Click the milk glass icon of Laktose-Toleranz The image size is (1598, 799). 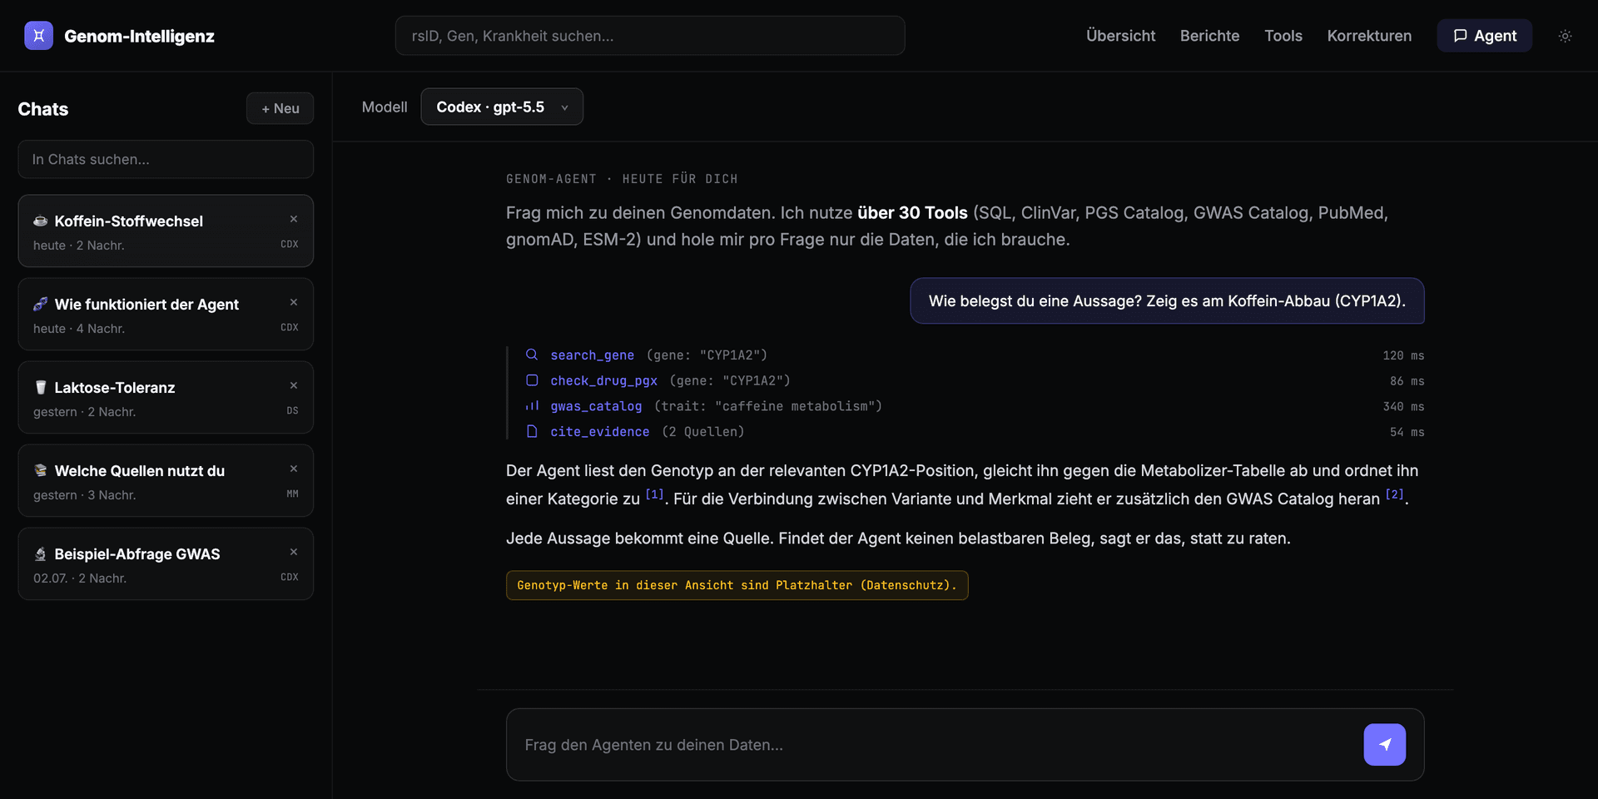coord(40,387)
